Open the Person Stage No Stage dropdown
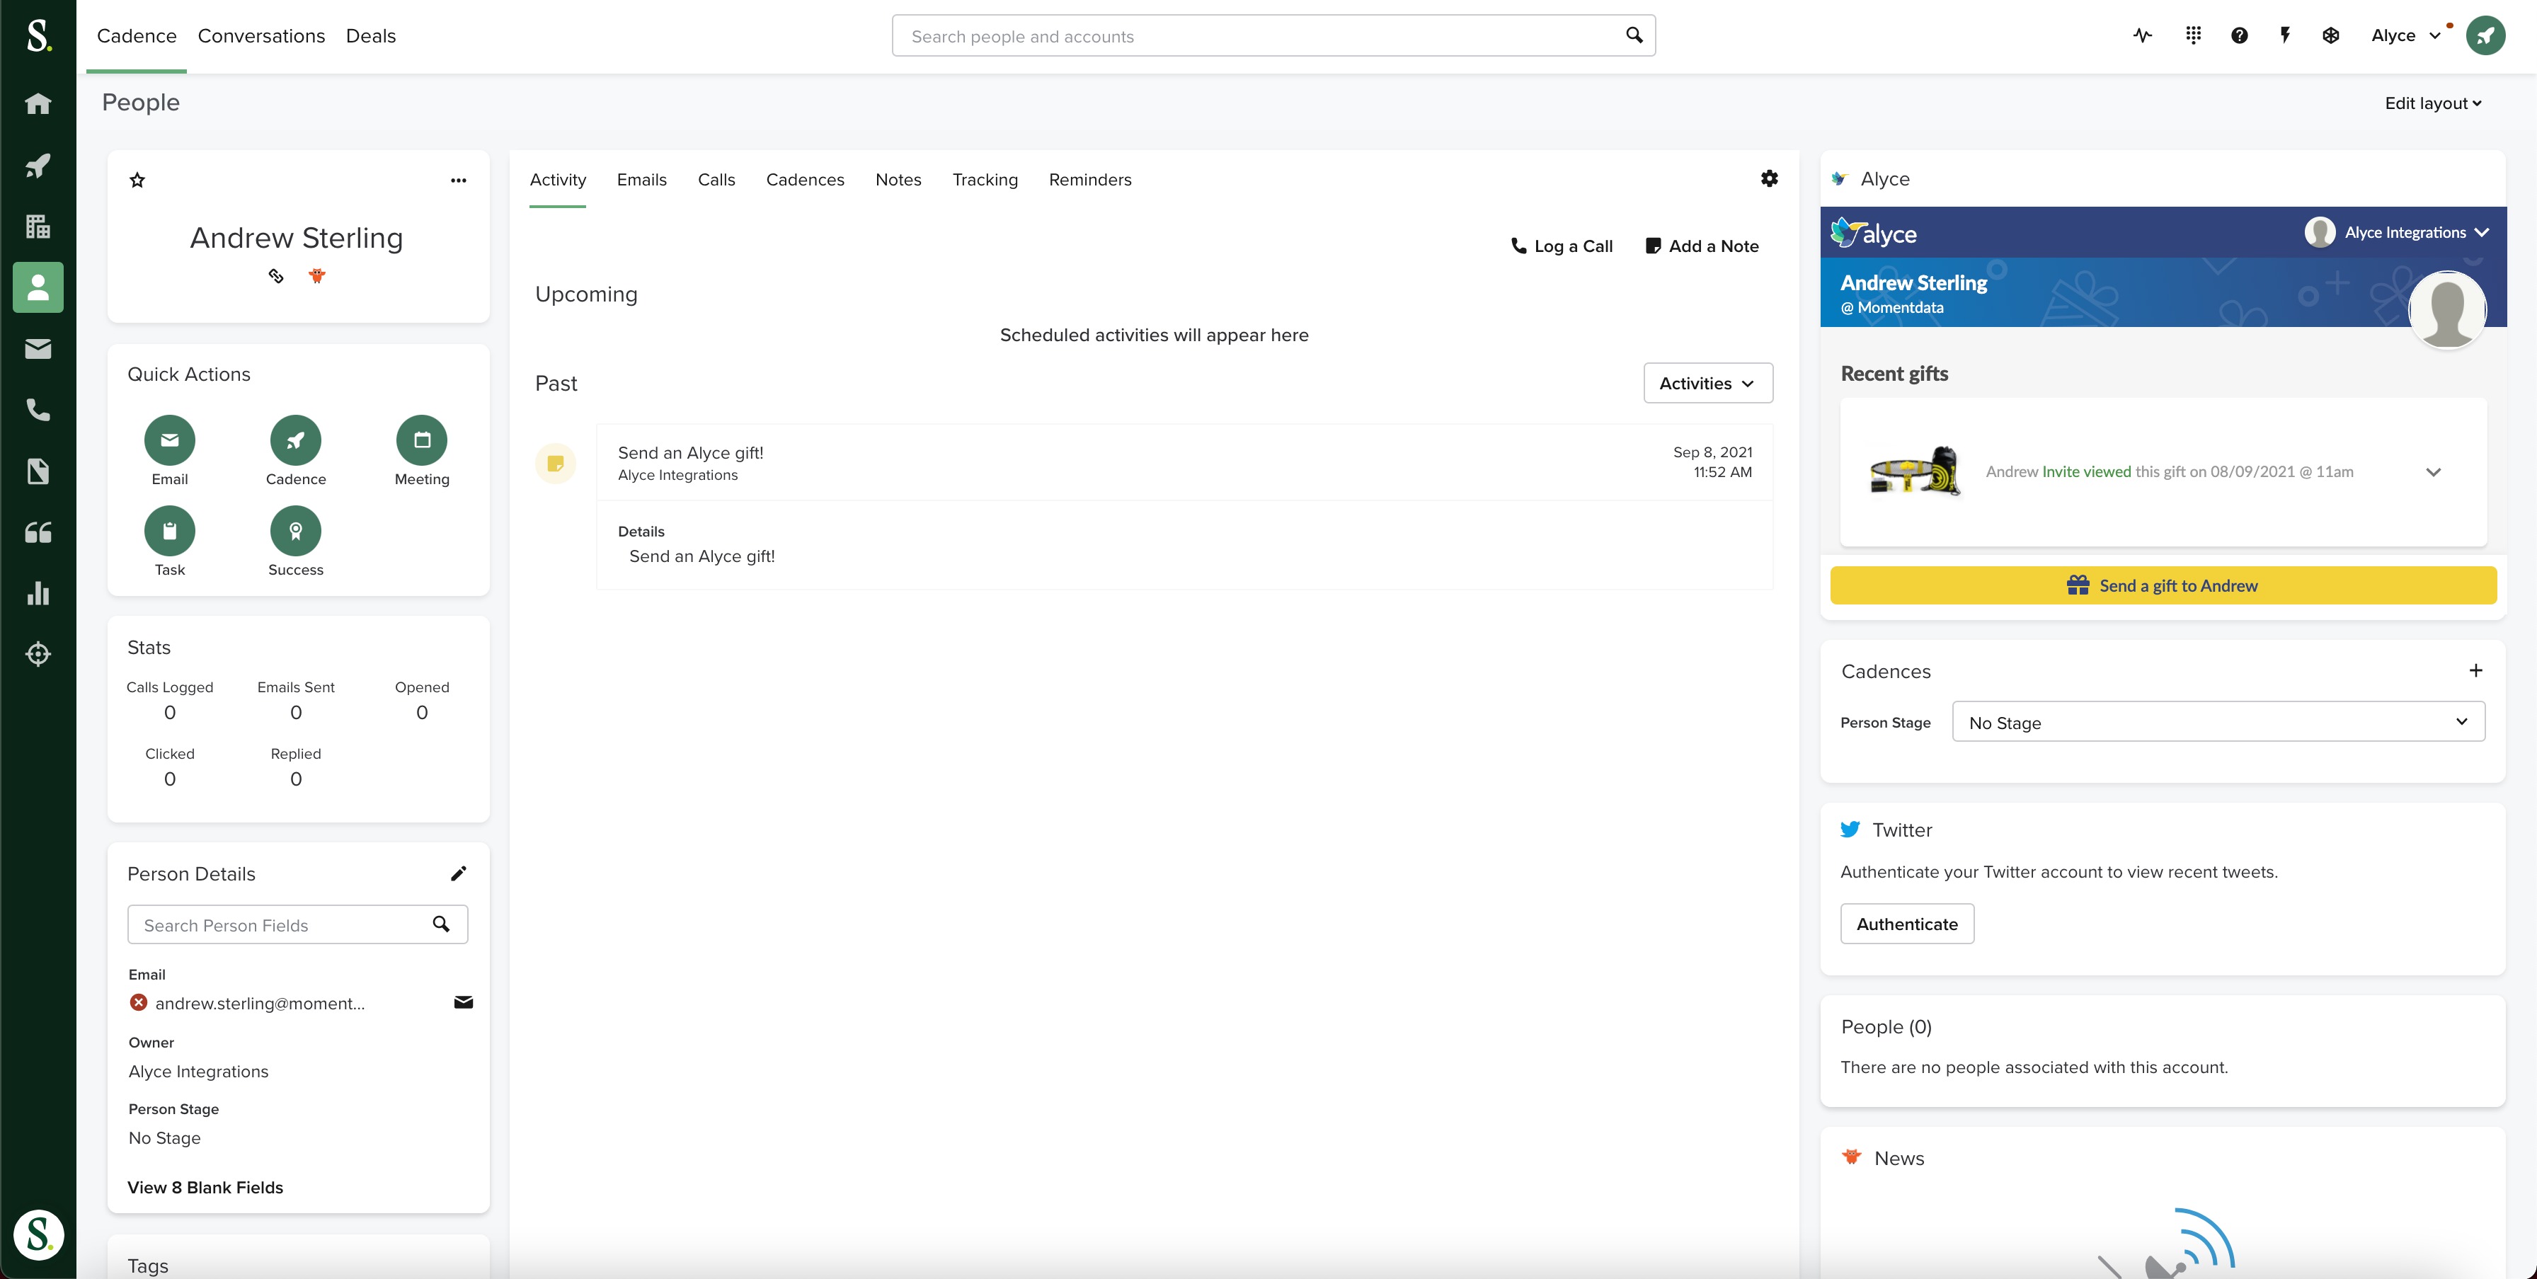 point(2217,722)
